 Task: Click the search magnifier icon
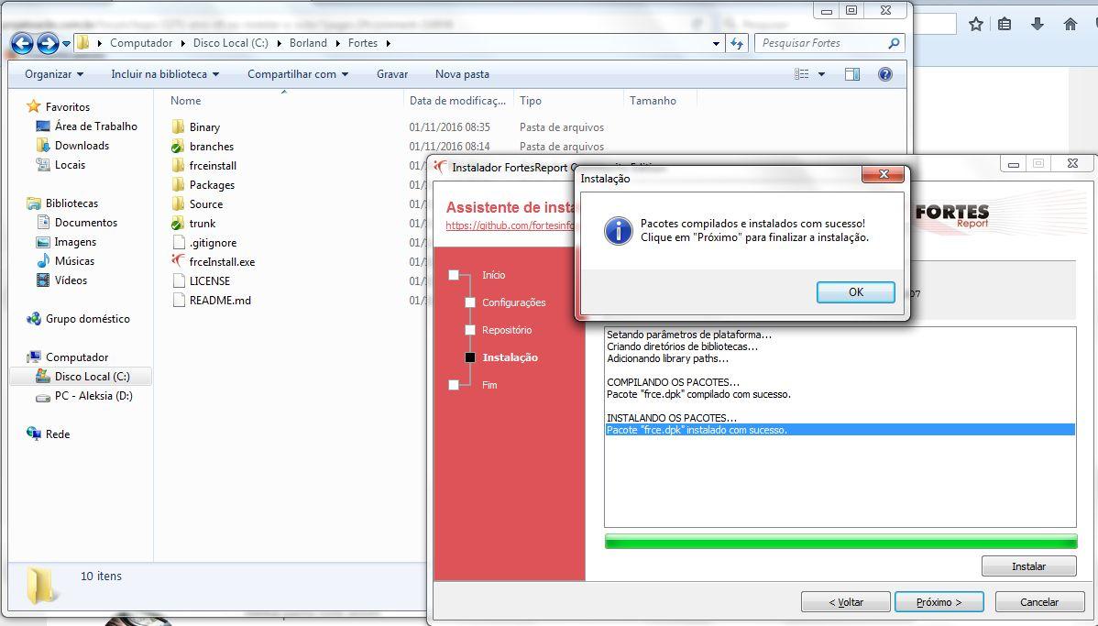tap(894, 43)
